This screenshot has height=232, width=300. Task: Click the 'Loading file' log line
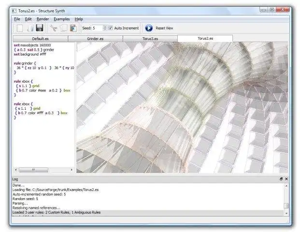pos(56,189)
